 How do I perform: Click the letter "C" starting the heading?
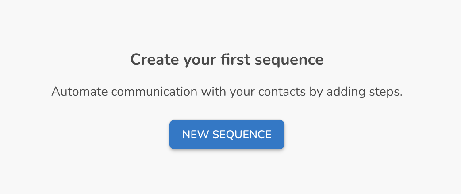click(135, 59)
